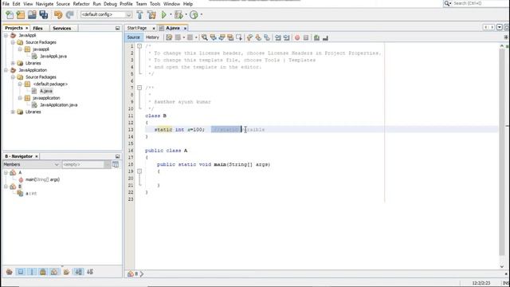
Task: Click the Shift Line Left icon
Action: (x=278, y=37)
